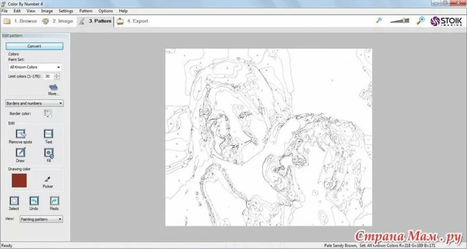Image resolution: width=467 pixels, height=249 pixels.
Task: Click the Limit colors value field
Action: click(x=49, y=76)
